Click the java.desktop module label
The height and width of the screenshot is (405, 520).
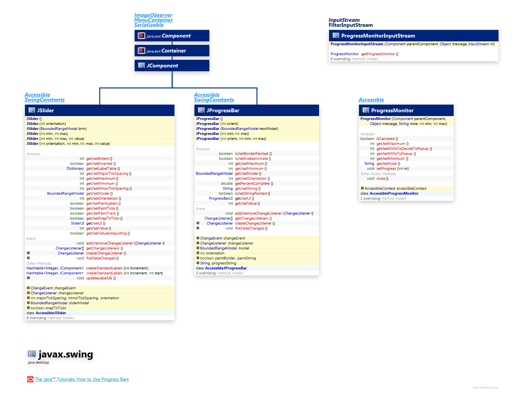(x=38, y=362)
